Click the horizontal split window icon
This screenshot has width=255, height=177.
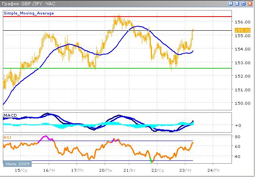click(x=237, y=3)
